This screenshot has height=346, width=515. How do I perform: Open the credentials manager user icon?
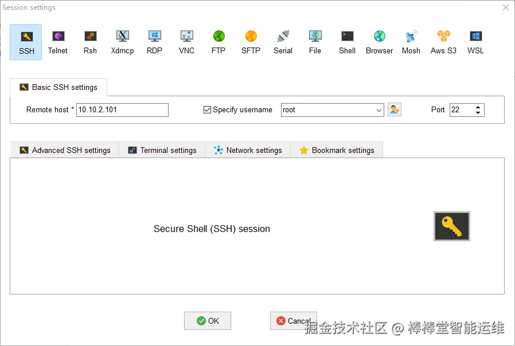(x=395, y=109)
